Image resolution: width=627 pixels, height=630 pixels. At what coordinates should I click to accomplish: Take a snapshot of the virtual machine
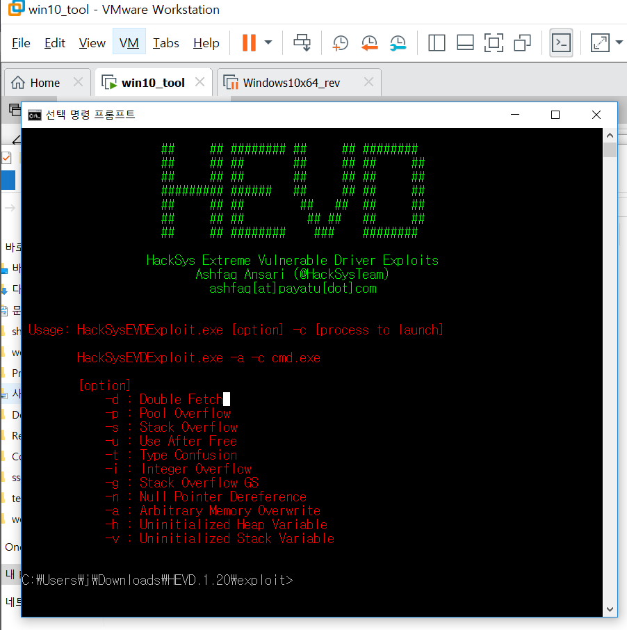(x=340, y=42)
